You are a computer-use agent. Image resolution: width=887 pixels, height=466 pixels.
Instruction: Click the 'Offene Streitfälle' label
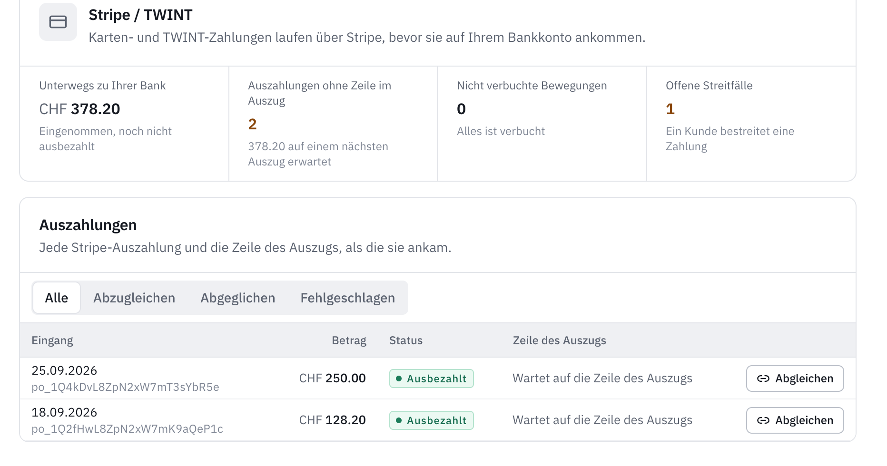[709, 86]
